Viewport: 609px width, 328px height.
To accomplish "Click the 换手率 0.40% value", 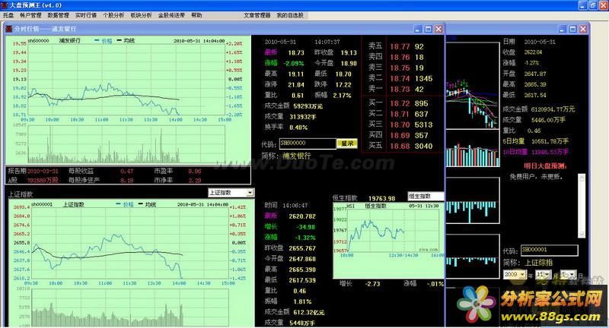I will coord(298,128).
